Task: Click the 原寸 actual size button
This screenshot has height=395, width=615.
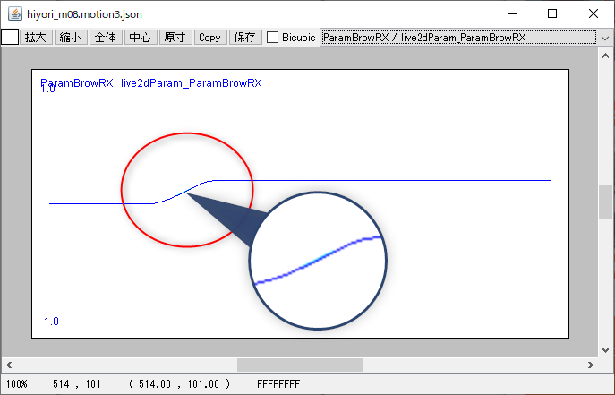Action: (x=175, y=38)
